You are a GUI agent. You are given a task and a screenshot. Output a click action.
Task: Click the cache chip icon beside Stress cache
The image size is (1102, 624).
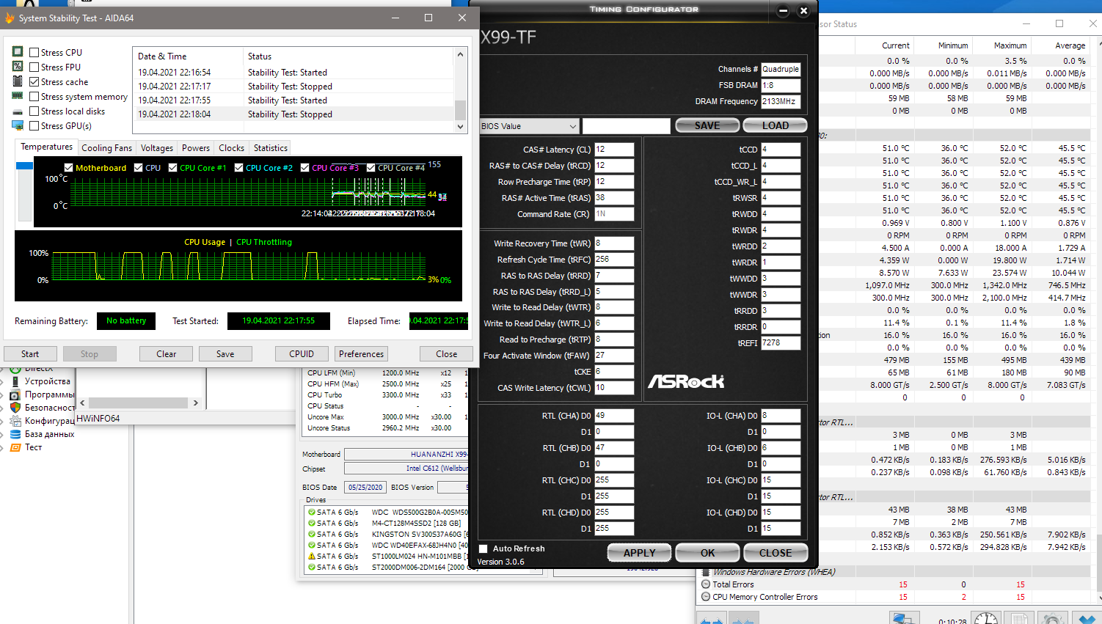tap(18, 81)
